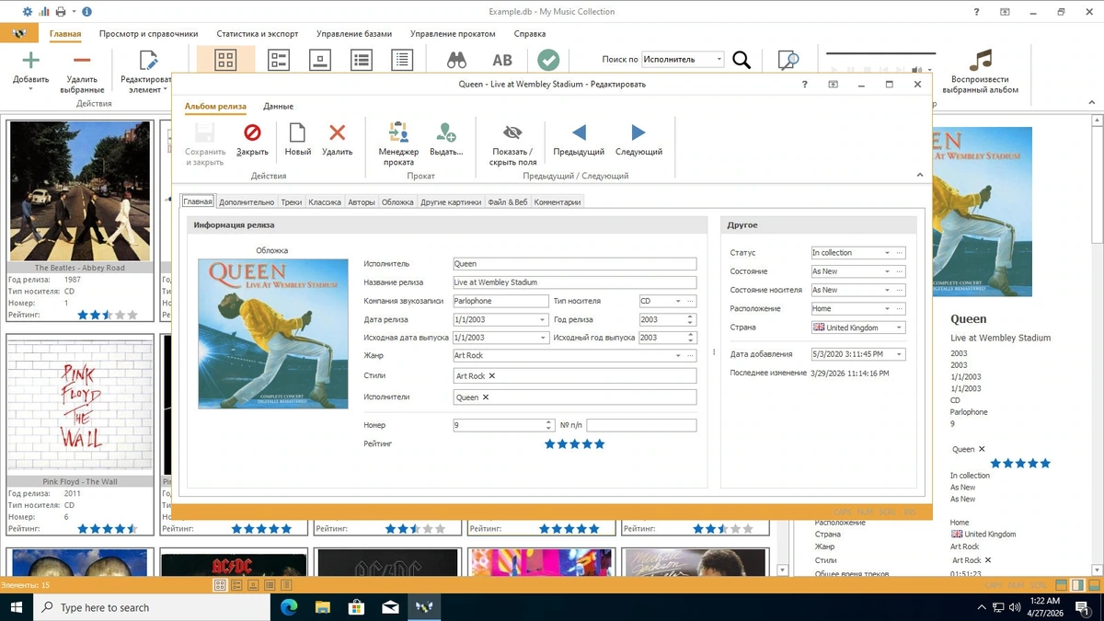Click Windows Start button on taskbar
Viewport: 1104px width, 621px height.
pyautogui.click(x=16, y=607)
